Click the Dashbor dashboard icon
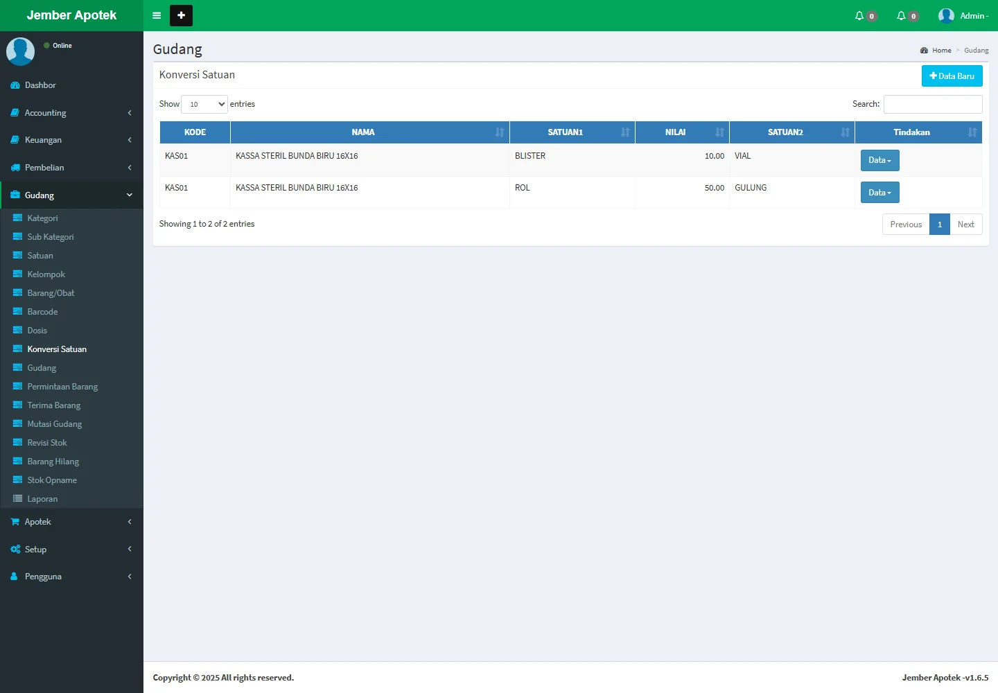 point(15,85)
